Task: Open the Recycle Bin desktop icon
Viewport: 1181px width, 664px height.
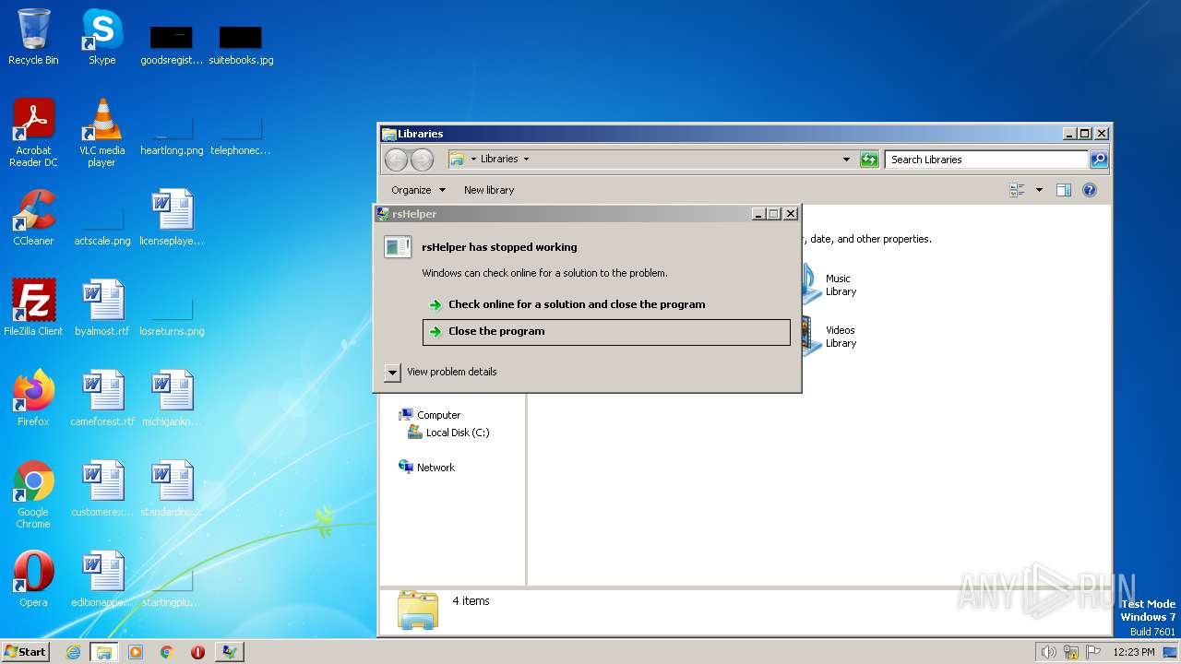Action: (33, 37)
